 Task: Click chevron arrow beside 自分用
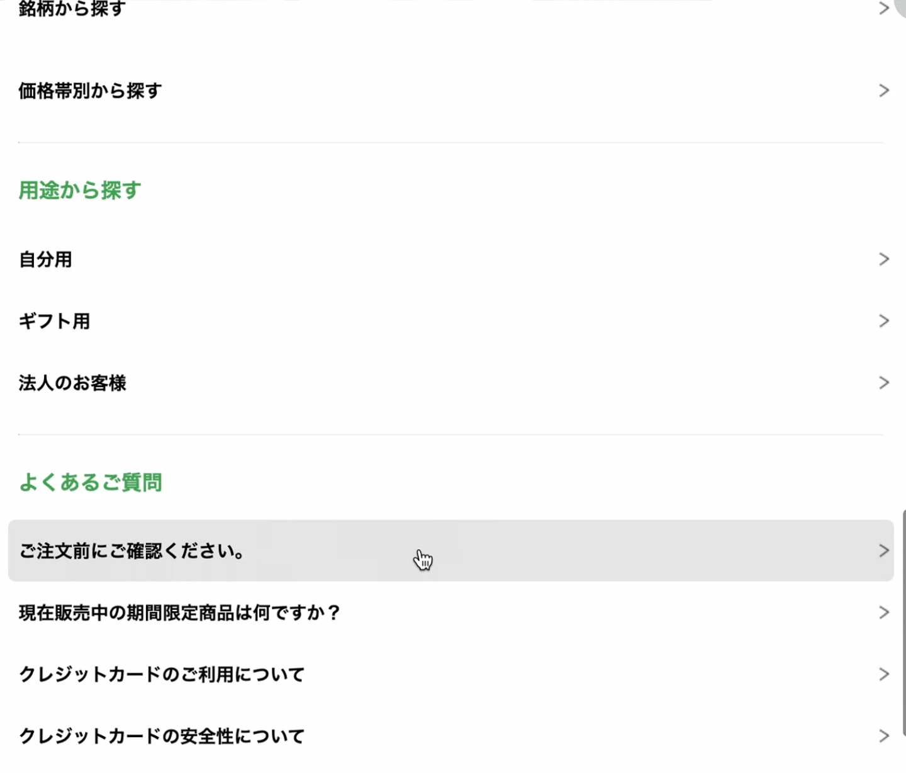884,259
